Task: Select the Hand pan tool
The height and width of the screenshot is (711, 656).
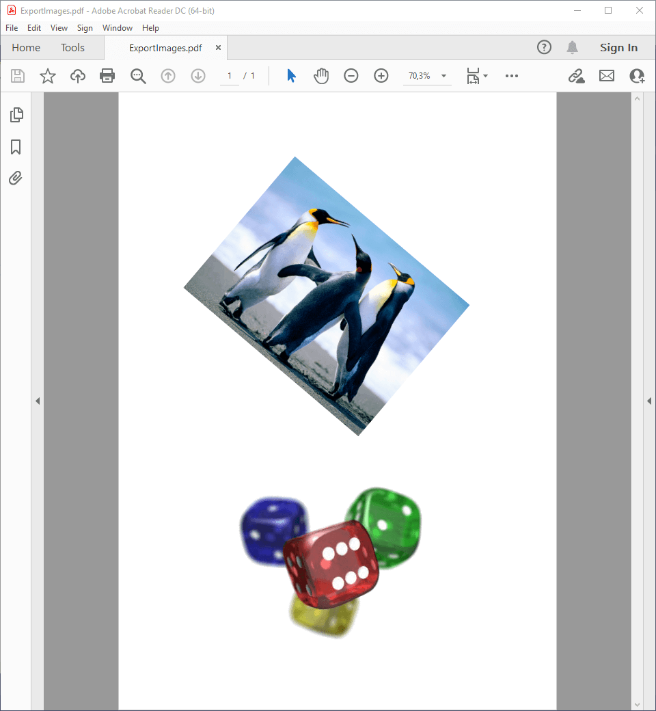Action: click(321, 76)
